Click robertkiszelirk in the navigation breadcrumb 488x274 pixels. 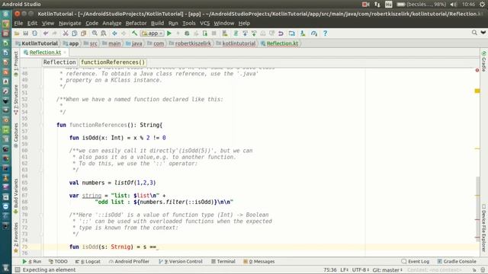(x=190, y=43)
